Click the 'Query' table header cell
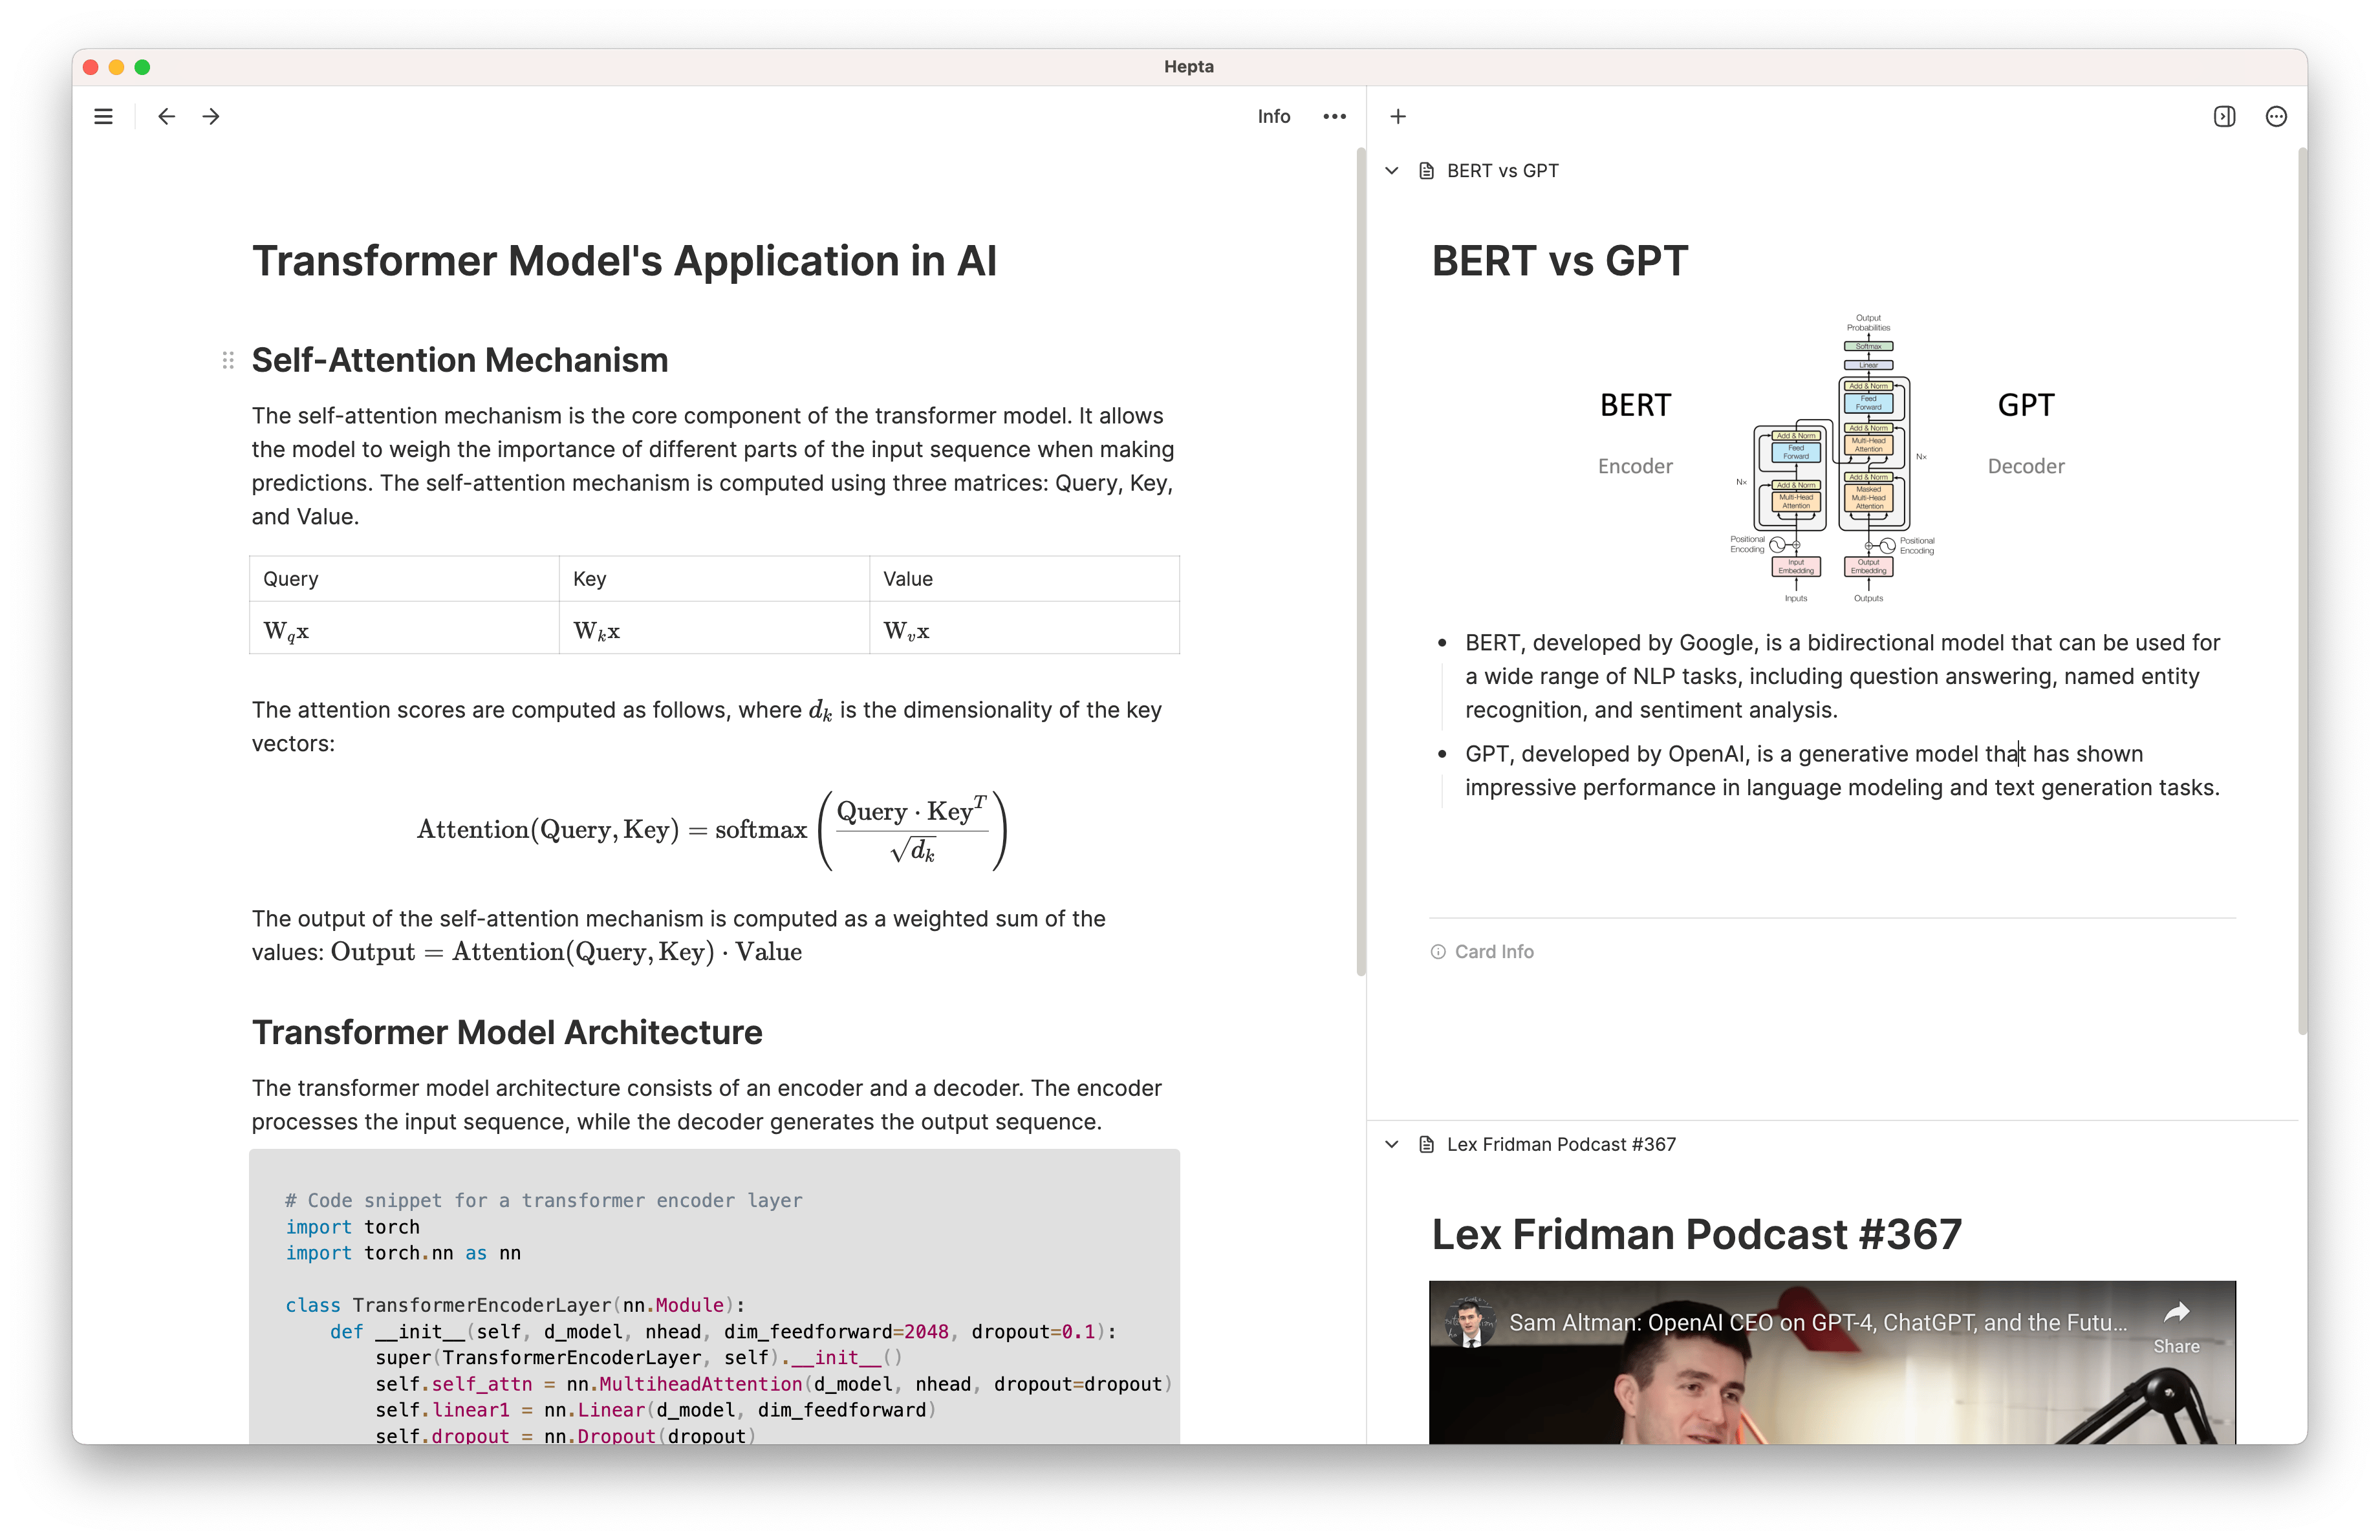Screen dimensions: 2380x1540 (x=404, y=579)
